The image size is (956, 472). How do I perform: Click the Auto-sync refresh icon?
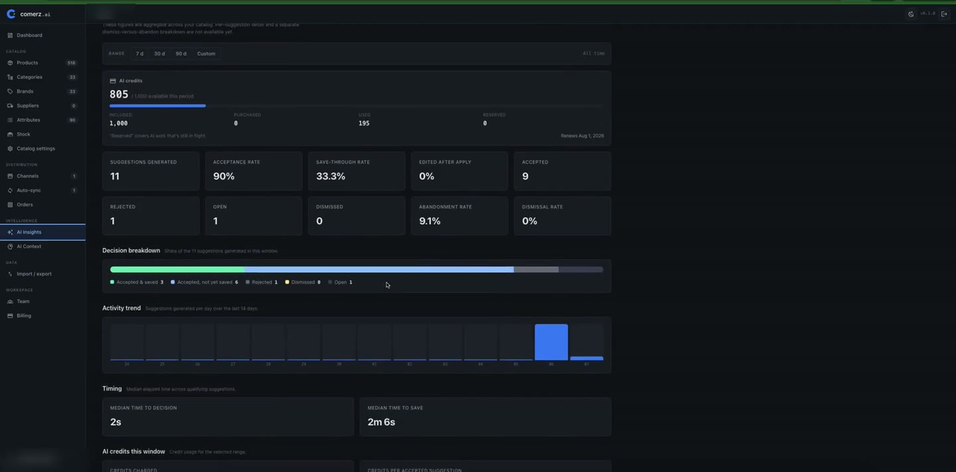[10, 190]
